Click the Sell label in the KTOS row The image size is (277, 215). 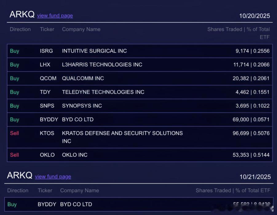(x=14, y=133)
